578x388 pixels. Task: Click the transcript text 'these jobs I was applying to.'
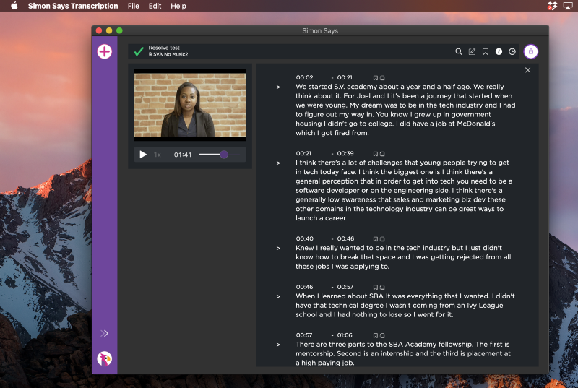[342, 267]
